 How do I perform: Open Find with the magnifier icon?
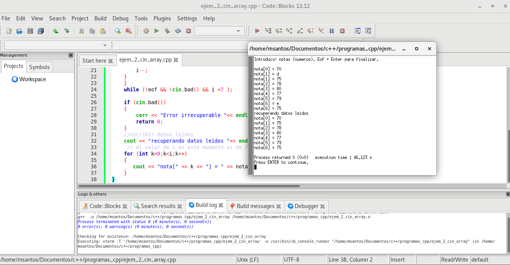(x=117, y=31)
